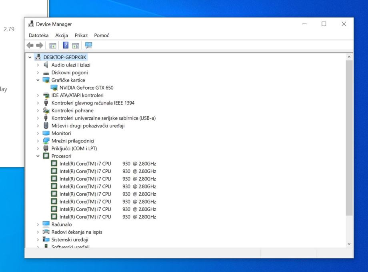Collapse the Procesori category
The height and width of the screenshot is (272, 368).
click(x=38, y=156)
